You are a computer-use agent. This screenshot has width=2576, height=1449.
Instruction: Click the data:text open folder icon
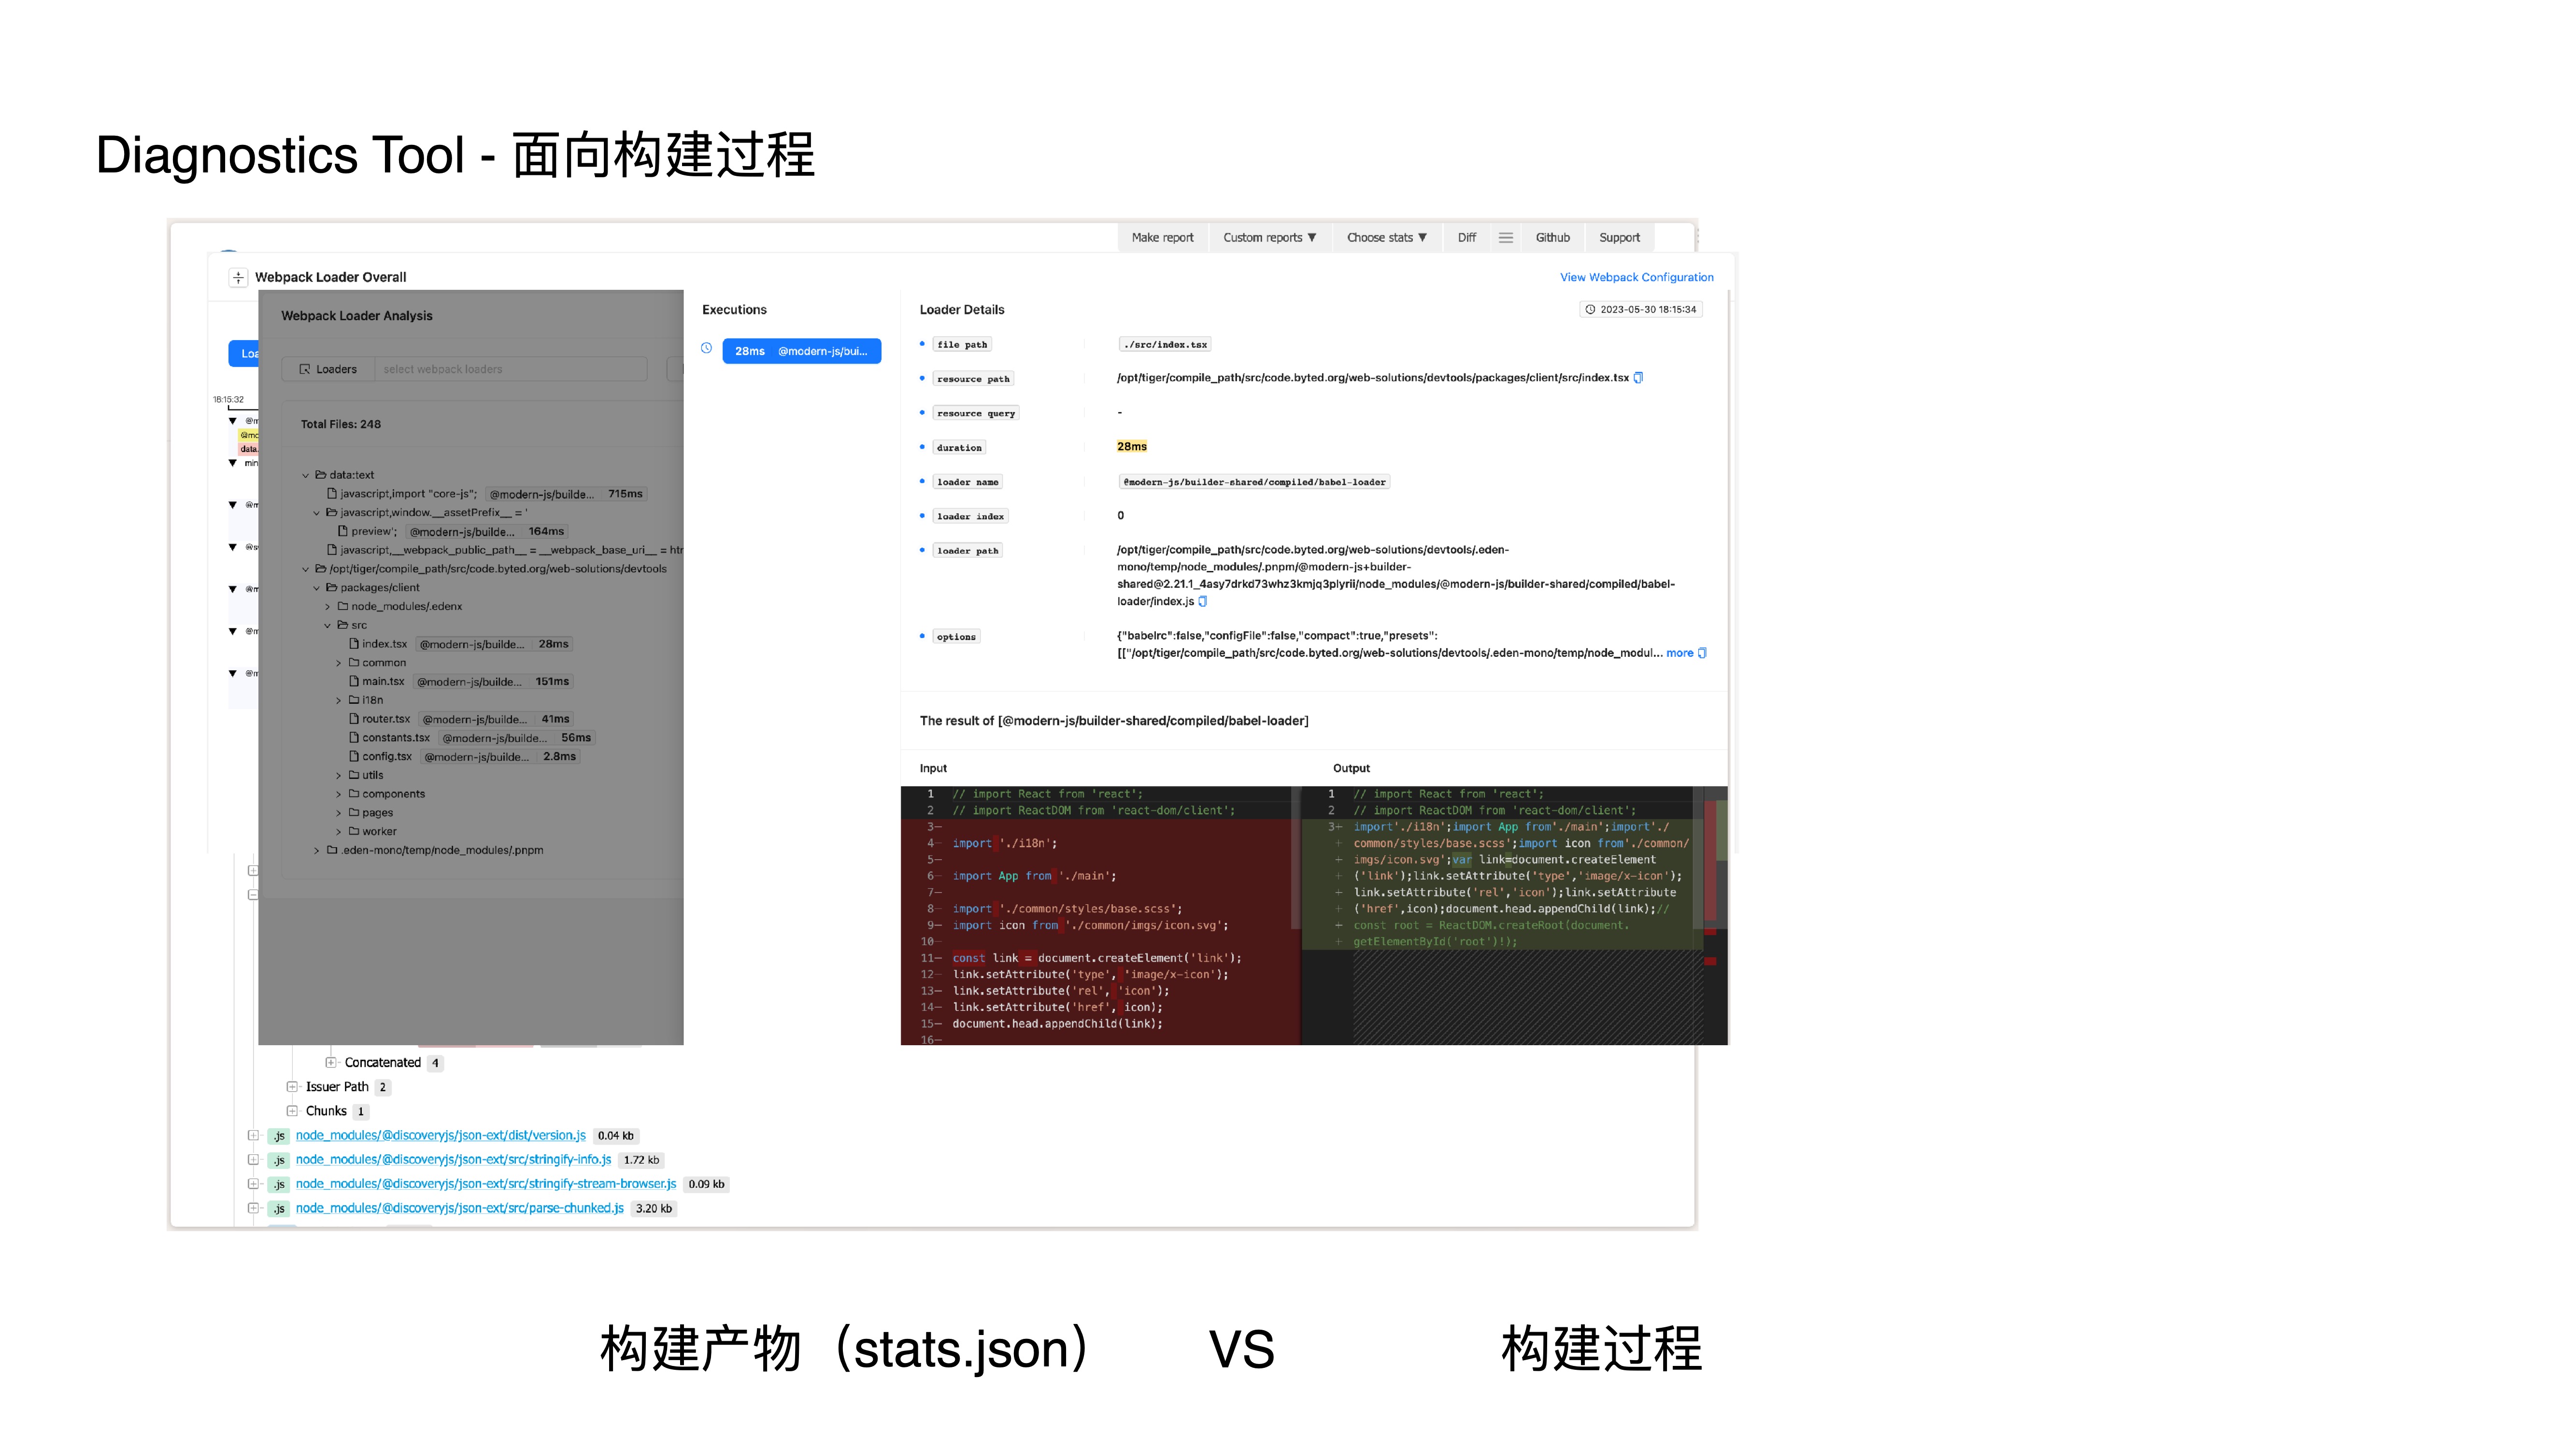pyautogui.click(x=321, y=475)
